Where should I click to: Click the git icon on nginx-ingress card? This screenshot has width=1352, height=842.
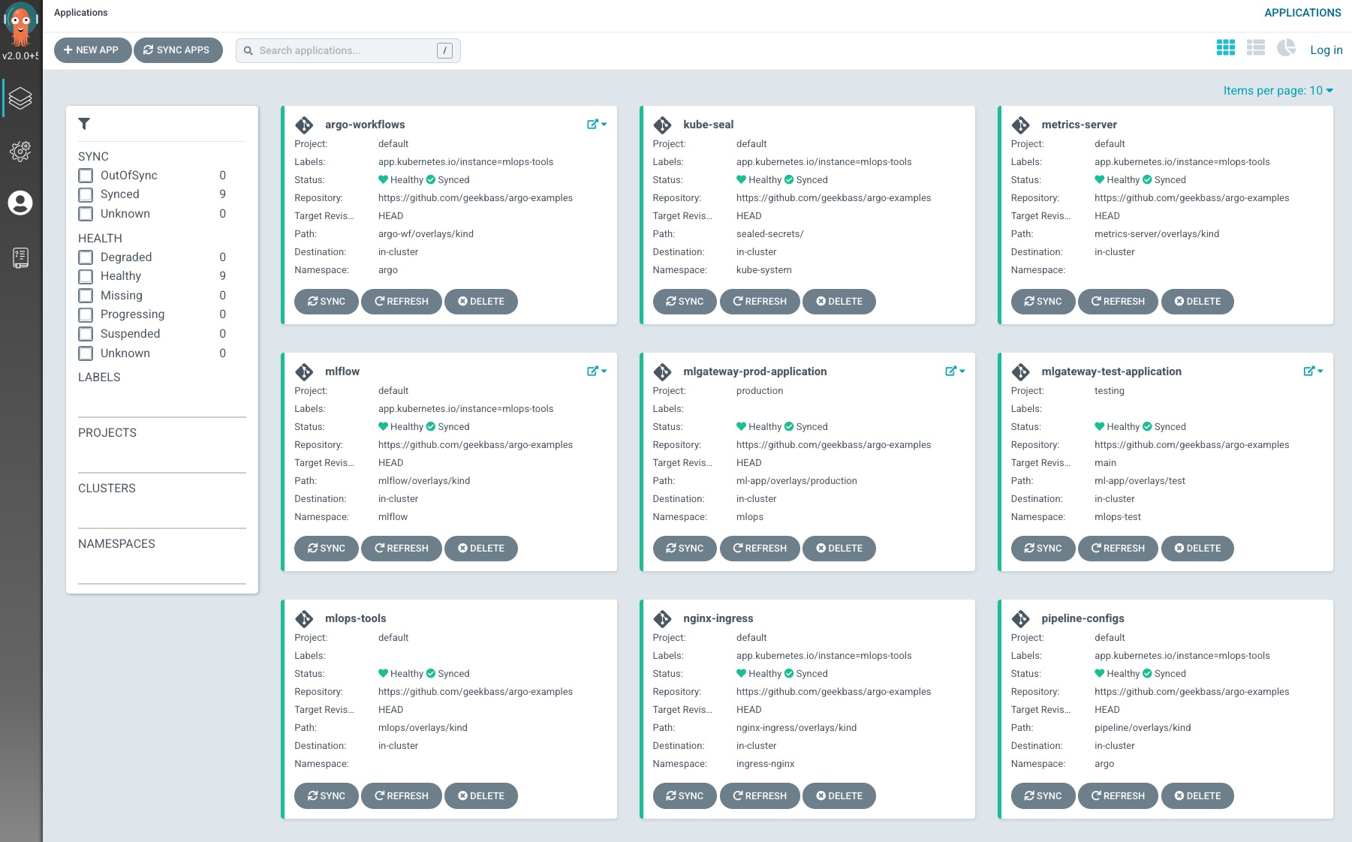pyautogui.click(x=662, y=618)
